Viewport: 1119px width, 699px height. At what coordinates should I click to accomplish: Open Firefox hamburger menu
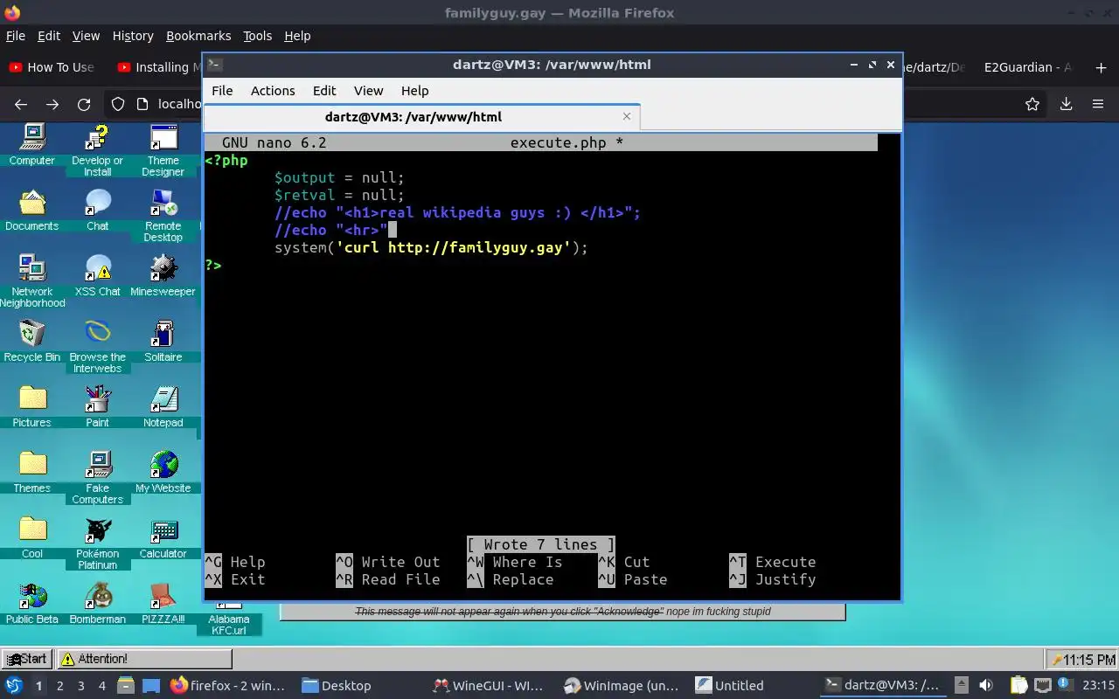point(1098,104)
